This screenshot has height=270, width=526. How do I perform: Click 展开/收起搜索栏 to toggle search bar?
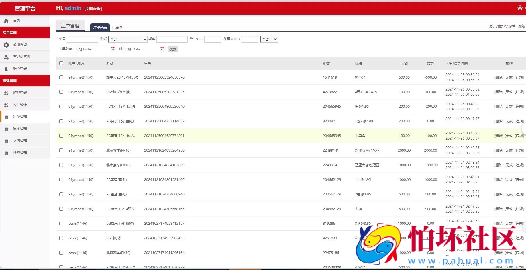(502, 26)
